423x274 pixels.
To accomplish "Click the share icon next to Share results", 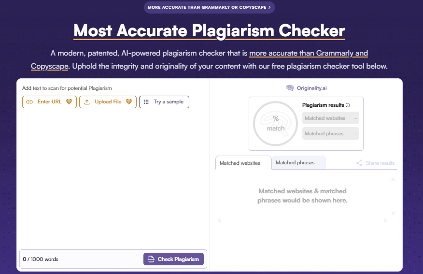I will point(359,163).
